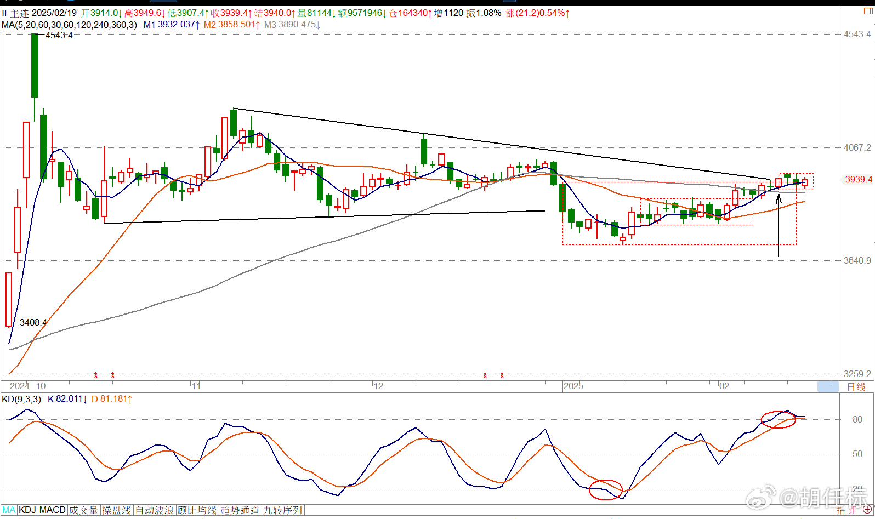Select the 成交量 volume tab
This screenshot has height=519, width=875.
point(84,510)
